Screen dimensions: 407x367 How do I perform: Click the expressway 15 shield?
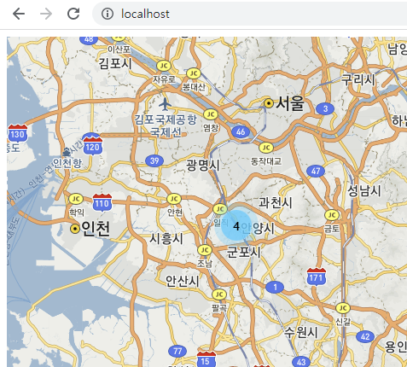click(x=206, y=359)
